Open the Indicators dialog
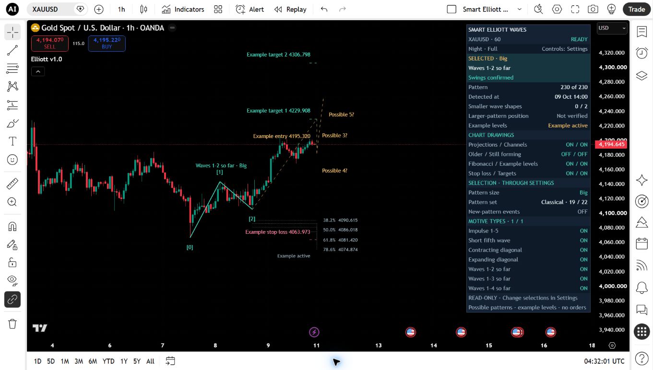The height and width of the screenshot is (370, 653). coord(183,9)
